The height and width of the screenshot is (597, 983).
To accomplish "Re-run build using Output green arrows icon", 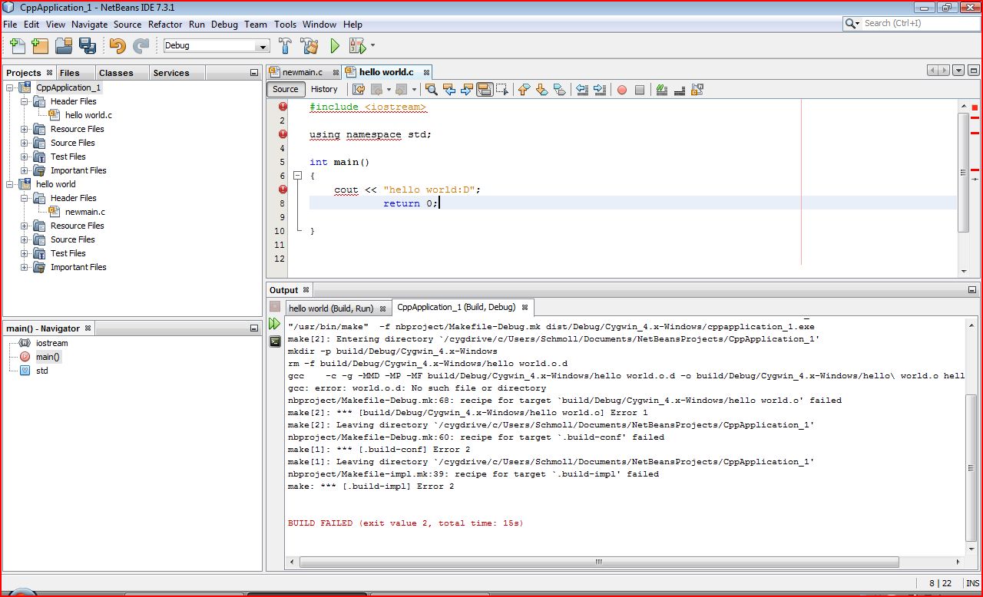I will pyautogui.click(x=274, y=324).
